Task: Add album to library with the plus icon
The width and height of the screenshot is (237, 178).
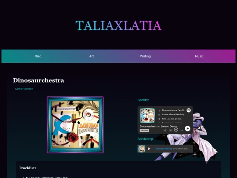Action: pyautogui.click(x=176, y=130)
